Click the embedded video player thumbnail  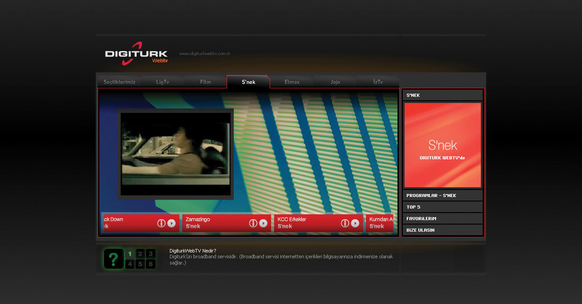pyautogui.click(x=176, y=154)
